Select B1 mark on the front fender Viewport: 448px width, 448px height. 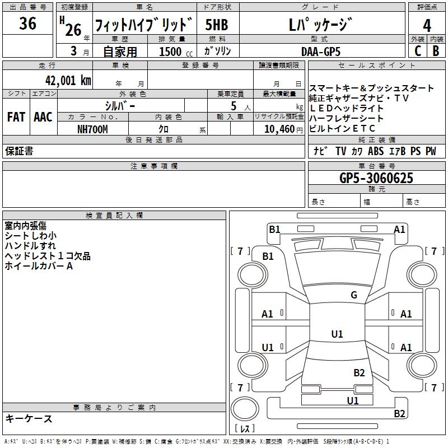(268, 256)
